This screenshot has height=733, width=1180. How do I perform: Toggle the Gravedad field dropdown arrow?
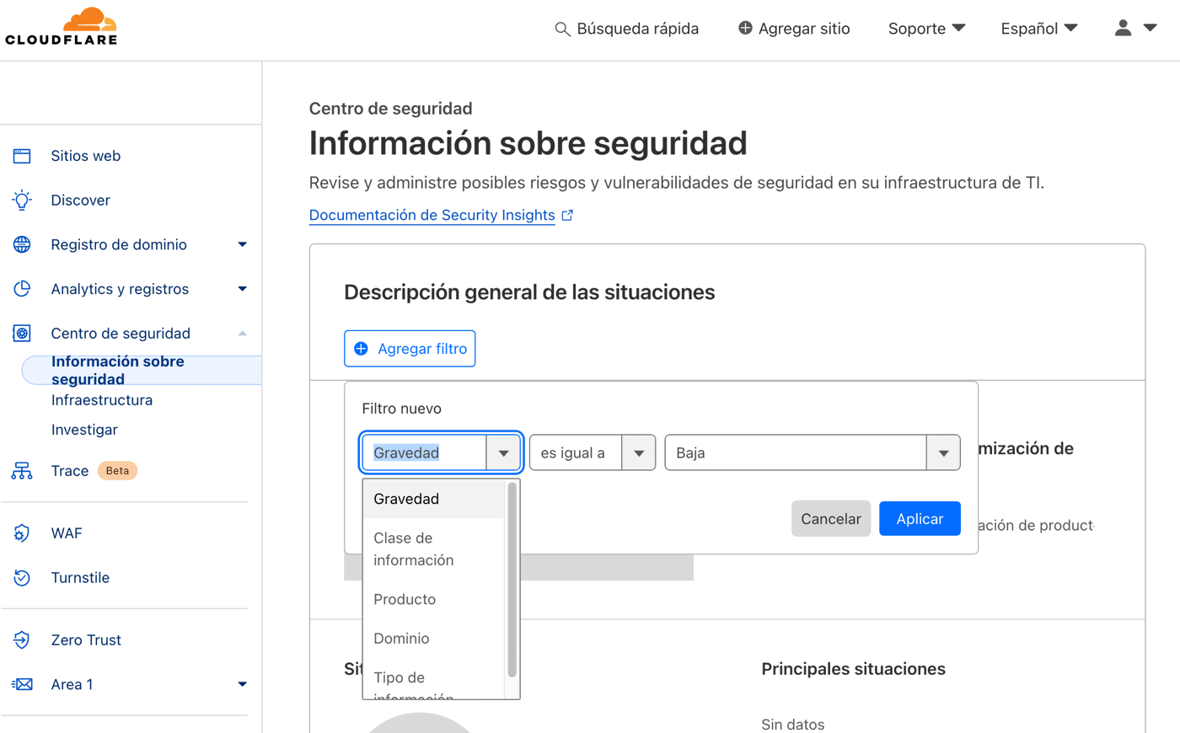[x=503, y=453]
